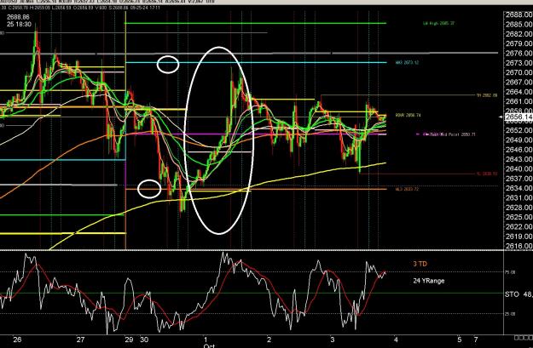Click the 75.00 stochastic level label
Image resolution: width=533 pixels, height=348 pixels.
(x=509, y=272)
